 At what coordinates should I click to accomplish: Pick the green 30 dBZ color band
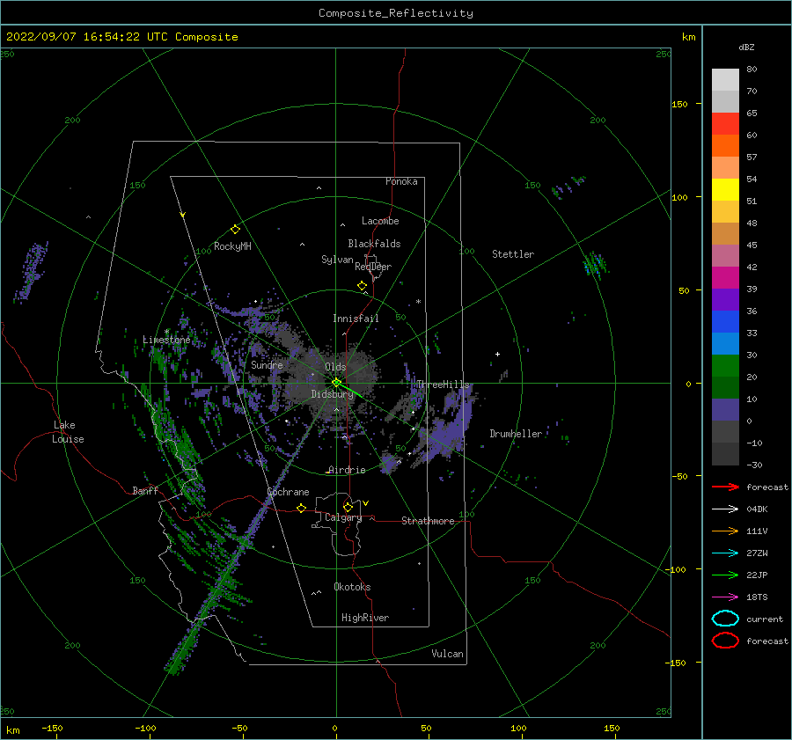(x=725, y=366)
